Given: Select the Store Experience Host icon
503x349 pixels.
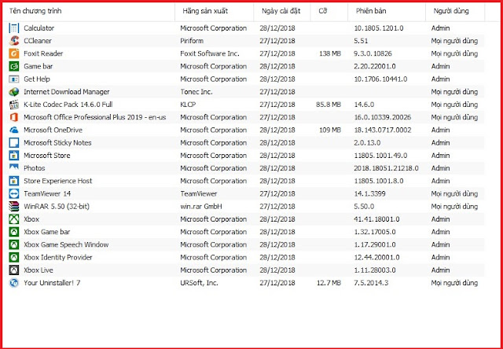Looking at the screenshot, I should pyautogui.click(x=14, y=181).
